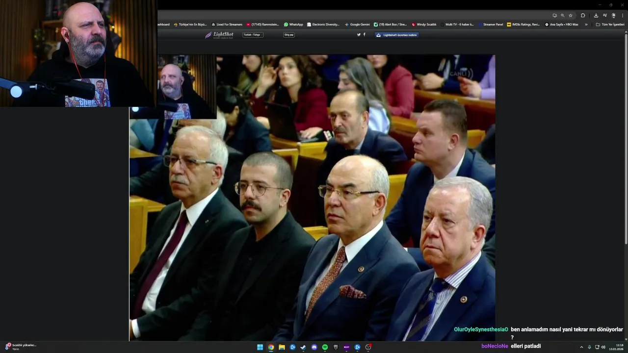Open the weather widget Sıcaklık yükselecek

click(21, 347)
